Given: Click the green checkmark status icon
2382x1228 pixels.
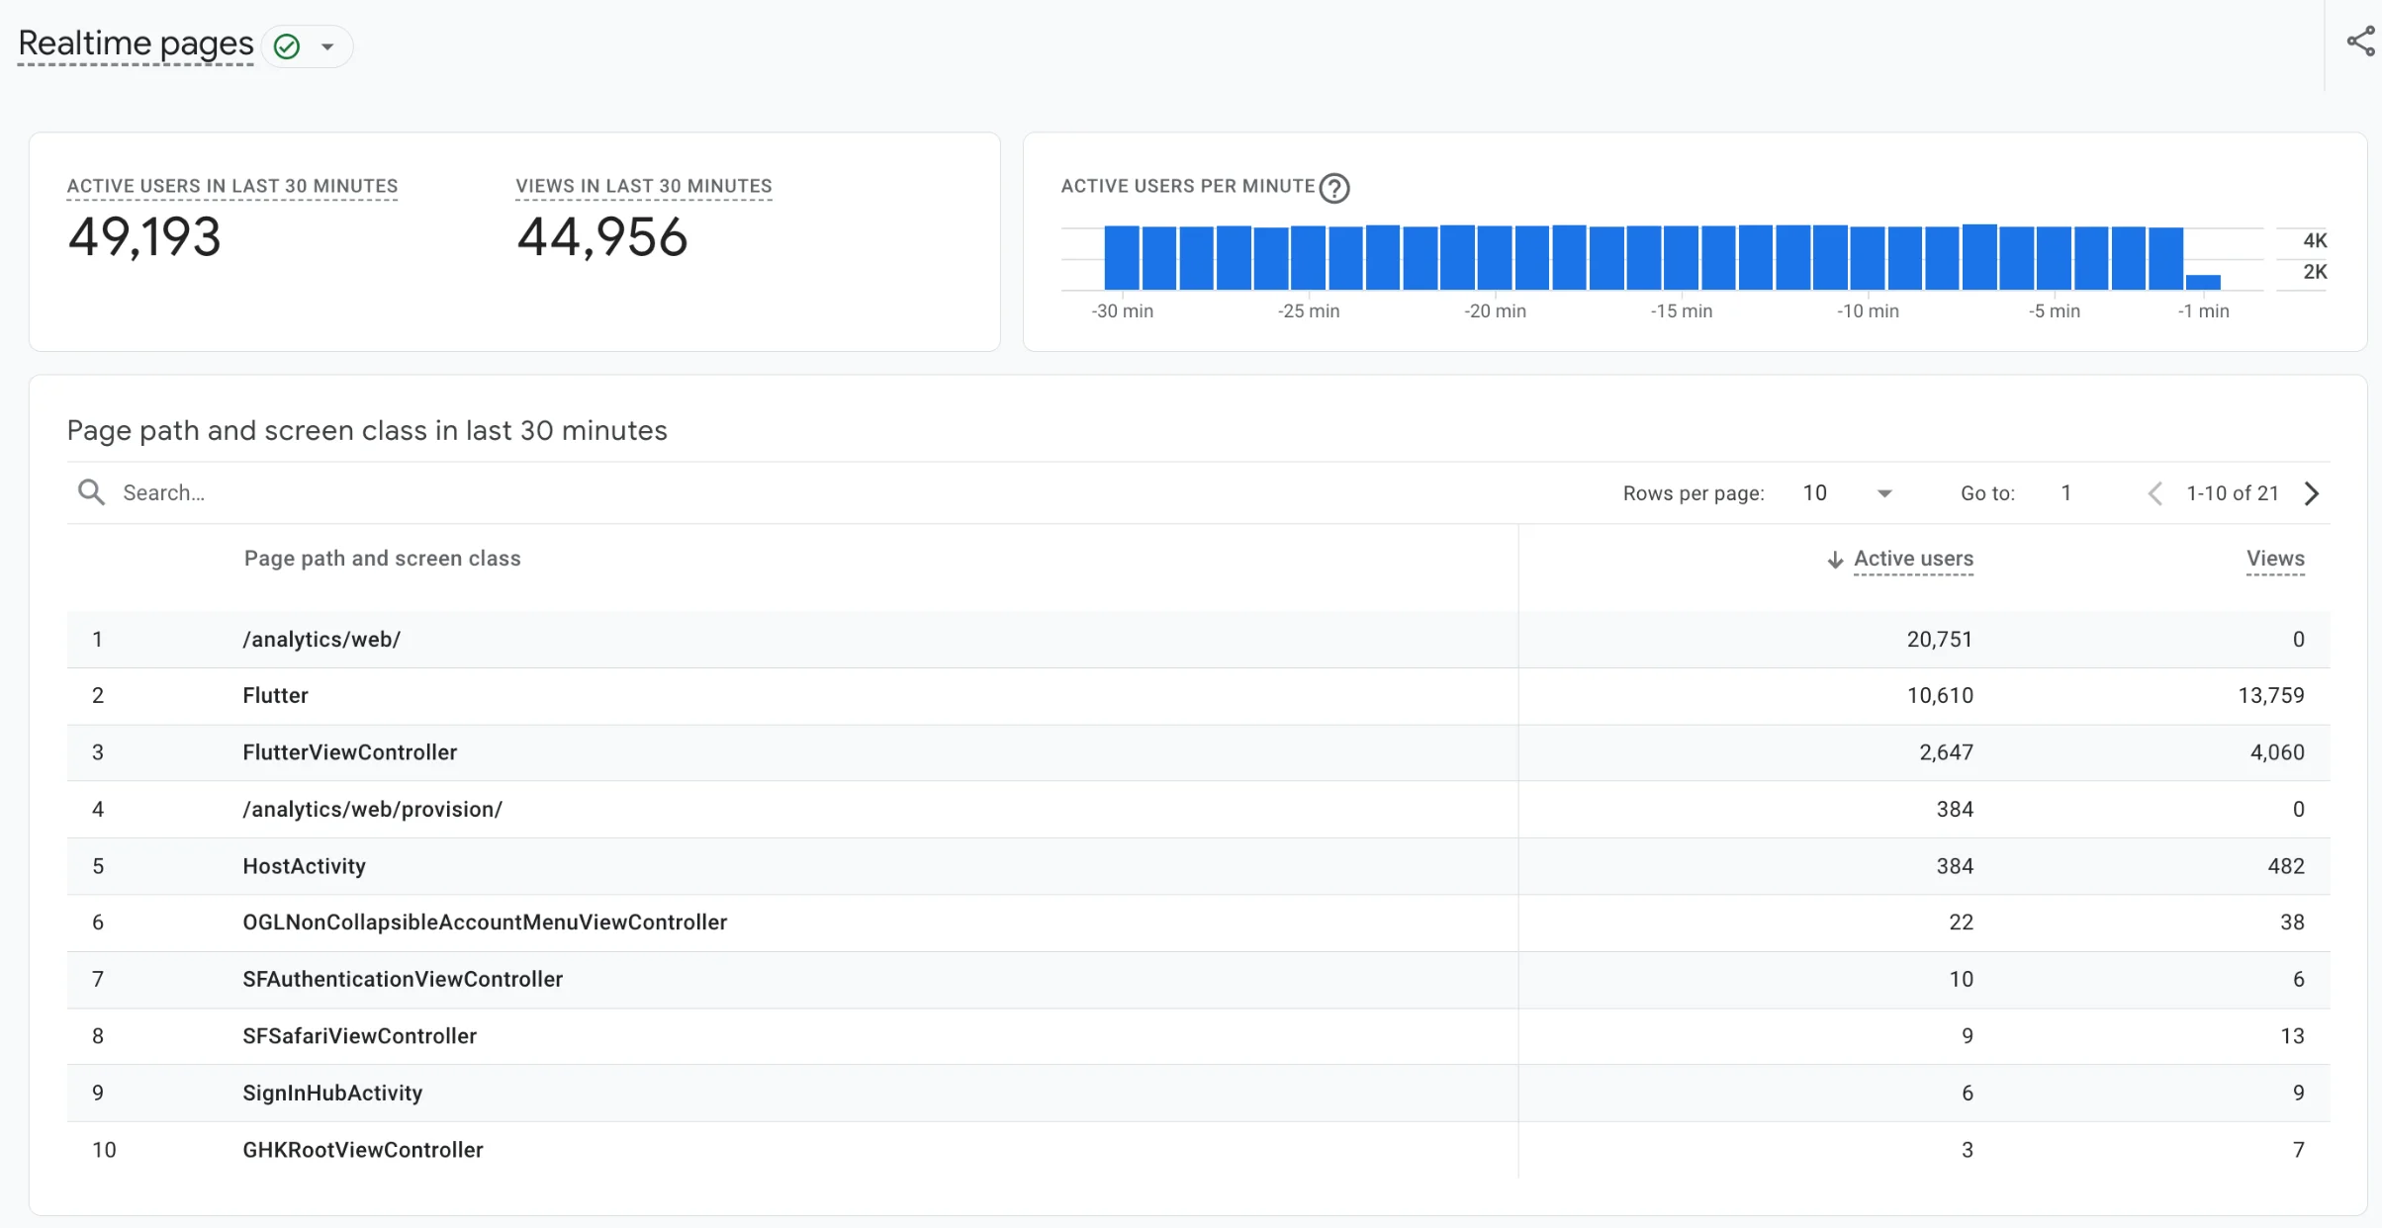Looking at the screenshot, I should tap(287, 45).
